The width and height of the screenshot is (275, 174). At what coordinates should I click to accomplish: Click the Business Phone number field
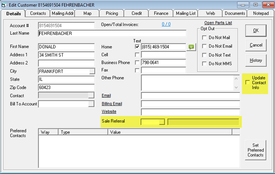[163, 63]
